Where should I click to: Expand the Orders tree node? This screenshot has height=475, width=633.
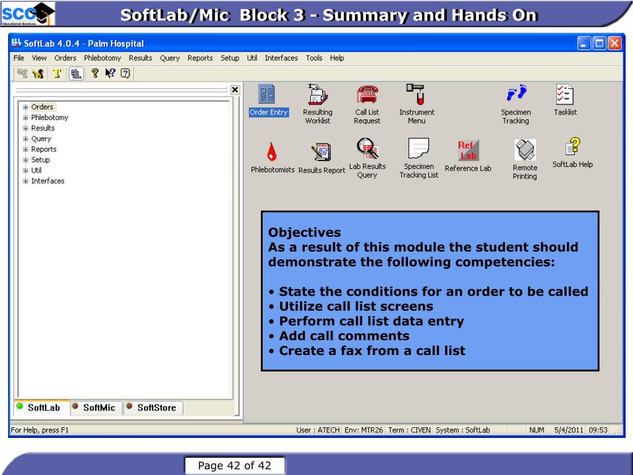click(25, 107)
